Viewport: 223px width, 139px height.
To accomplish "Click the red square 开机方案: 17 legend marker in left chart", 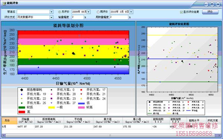I will [81, 90].
